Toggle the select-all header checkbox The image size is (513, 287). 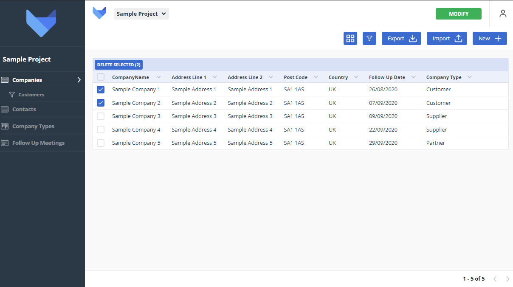(x=101, y=77)
